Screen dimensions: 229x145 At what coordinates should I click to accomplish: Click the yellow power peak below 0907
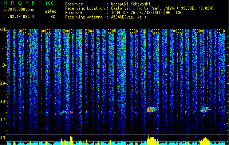152,141
